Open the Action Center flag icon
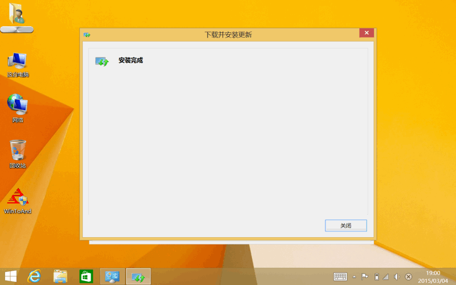This screenshot has height=285, width=456. [x=365, y=276]
